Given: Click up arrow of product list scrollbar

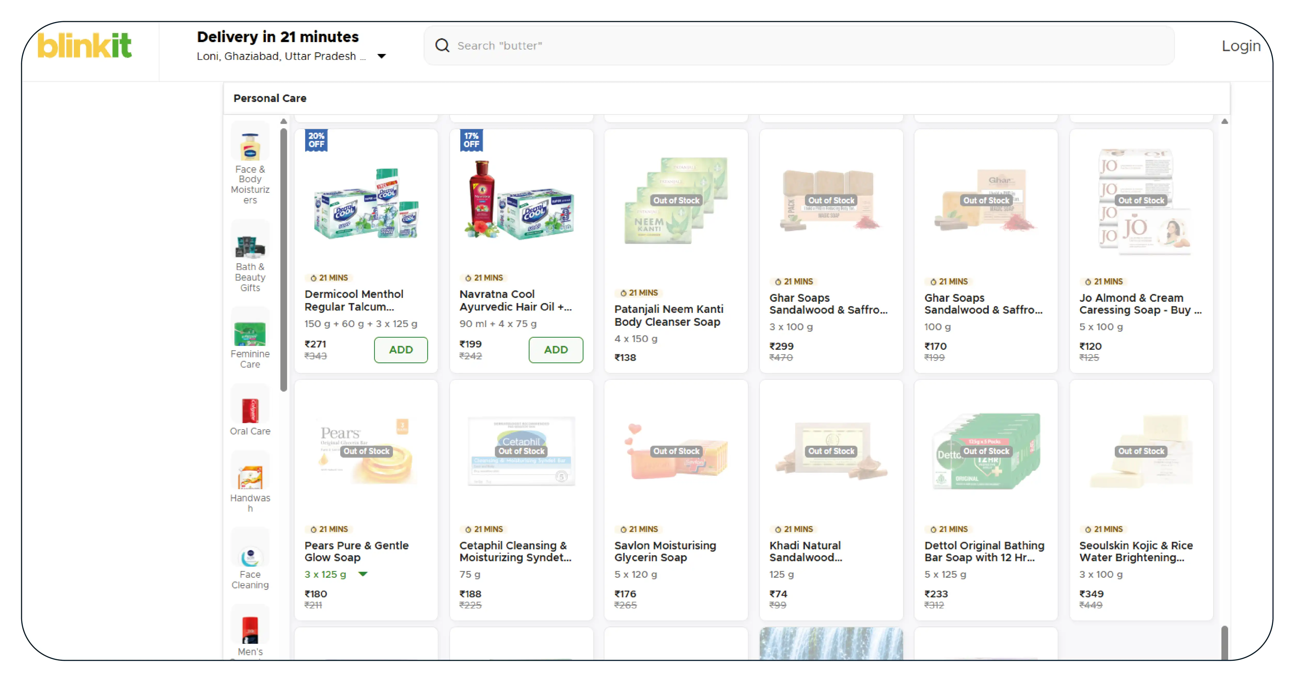Looking at the screenshot, I should pyautogui.click(x=1225, y=121).
